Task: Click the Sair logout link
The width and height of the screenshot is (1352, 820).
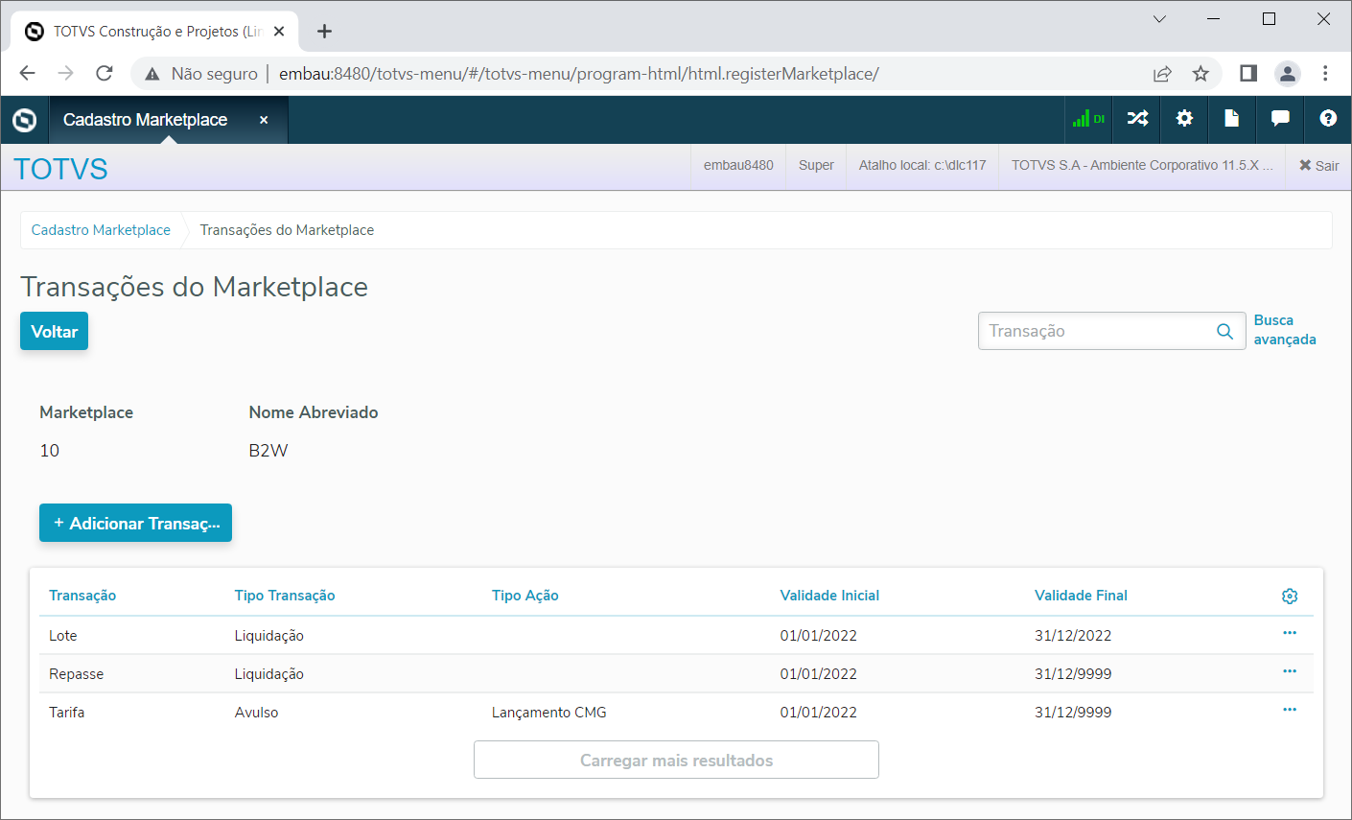Action: tap(1319, 165)
